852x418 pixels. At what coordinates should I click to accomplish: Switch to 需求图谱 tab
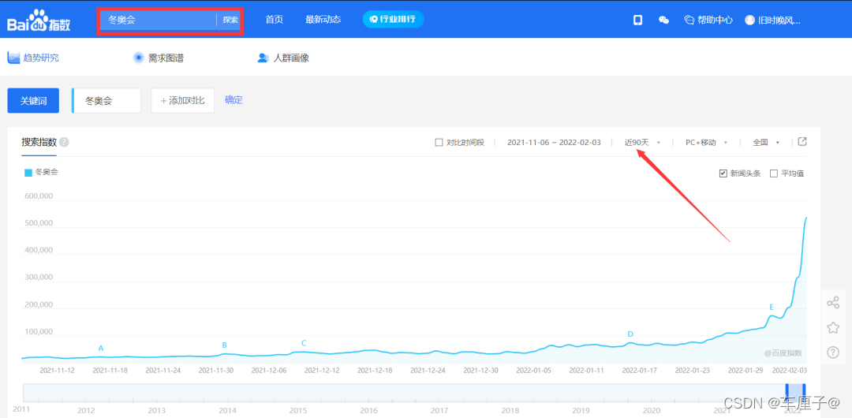tap(158, 58)
